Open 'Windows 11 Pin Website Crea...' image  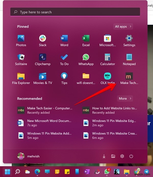tap(110, 136)
